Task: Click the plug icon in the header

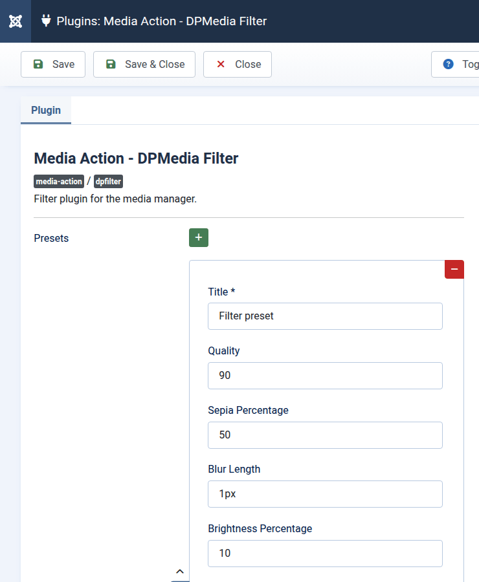Action: tap(46, 21)
